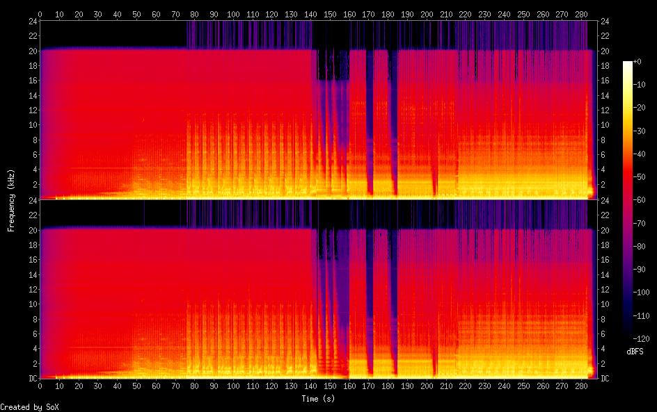Select the "-90" color scale value
This screenshot has width=657, height=412.
(x=639, y=270)
